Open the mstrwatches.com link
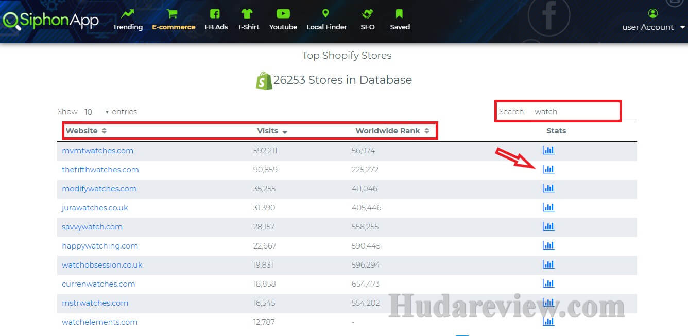This screenshot has height=336, width=688. [95, 303]
